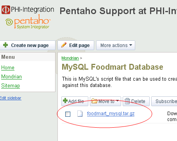Click the folder icon on Move to
Screen dimensions: 177x141
[x=94, y=101]
